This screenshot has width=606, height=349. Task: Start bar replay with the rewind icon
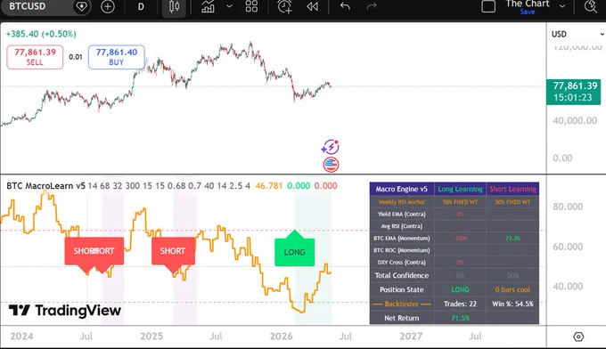click(312, 6)
